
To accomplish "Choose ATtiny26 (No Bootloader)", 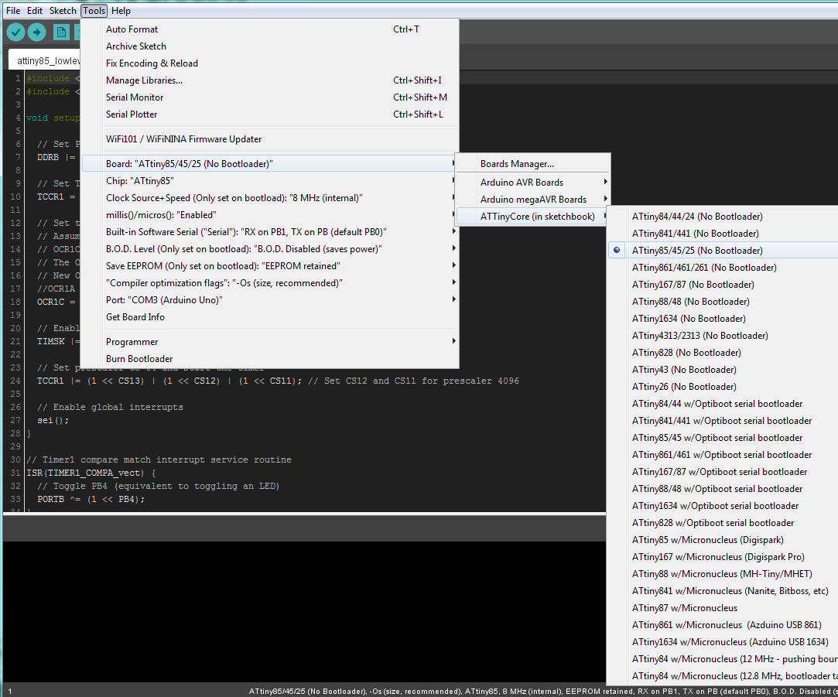I will 723,387.
